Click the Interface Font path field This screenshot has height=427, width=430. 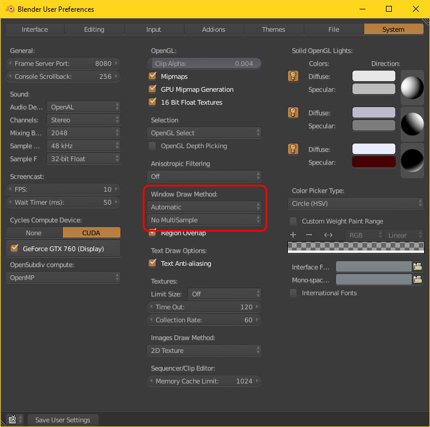pos(374,266)
